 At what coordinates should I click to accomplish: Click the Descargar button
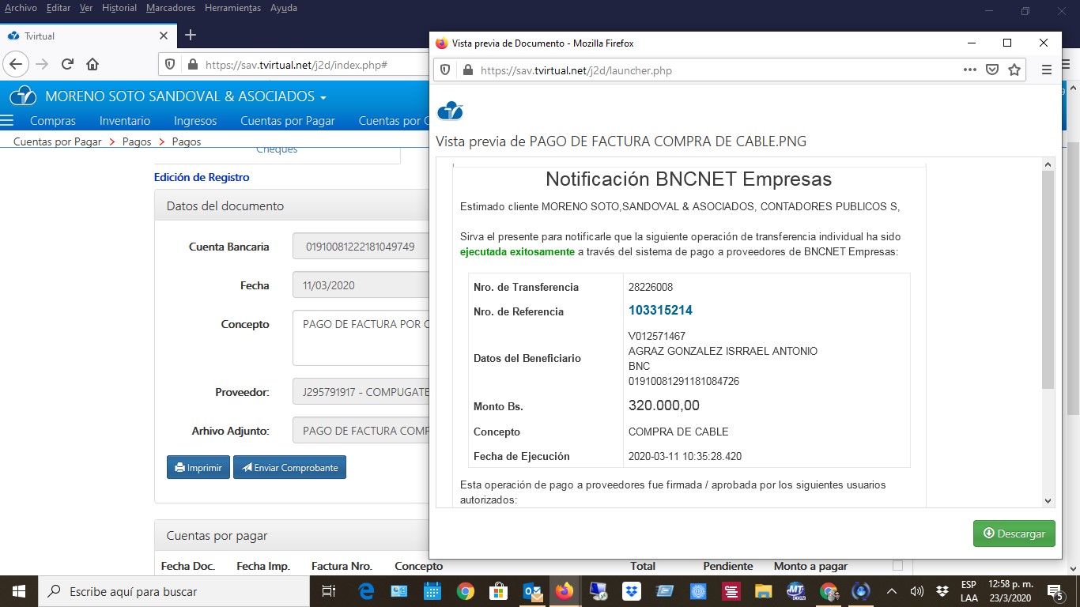(x=1014, y=533)
